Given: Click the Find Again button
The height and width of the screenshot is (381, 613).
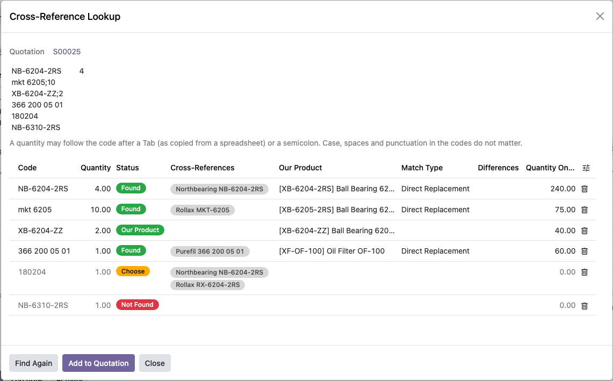Looking at the screenshot, I should pyautogui.click(x=34, y=363).
